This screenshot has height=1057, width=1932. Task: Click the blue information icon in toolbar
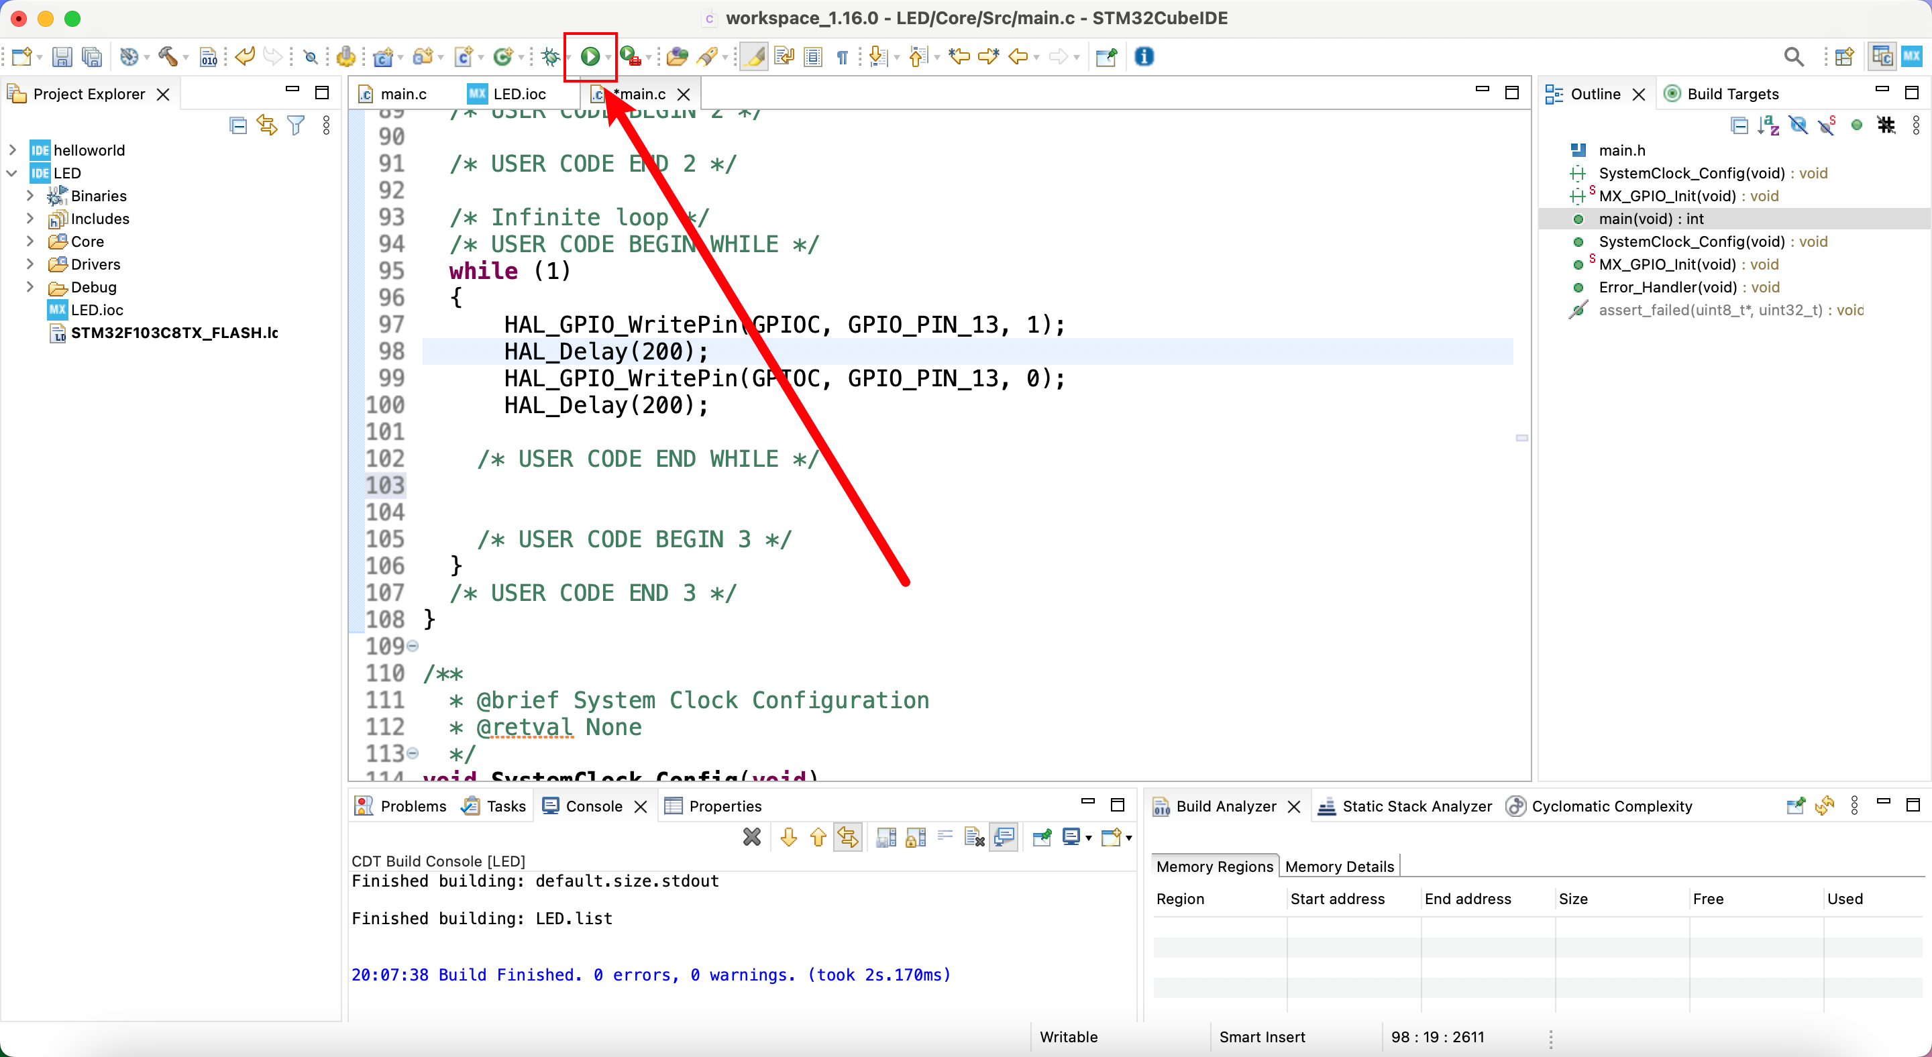click(1144, 56)
